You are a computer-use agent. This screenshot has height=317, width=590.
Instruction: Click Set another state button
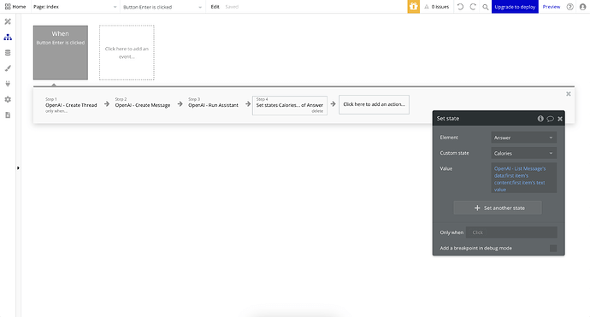pos(498,208)
